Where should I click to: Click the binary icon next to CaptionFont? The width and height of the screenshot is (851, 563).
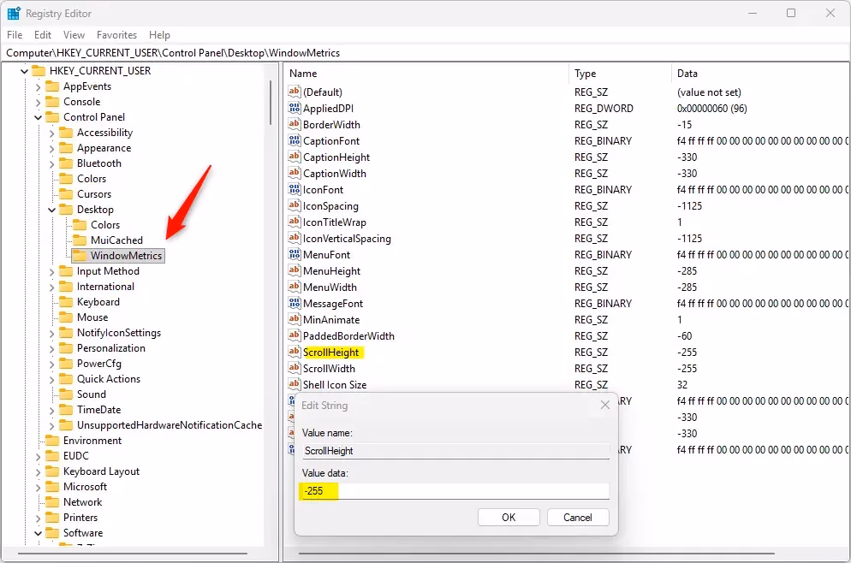click(295, 140)
